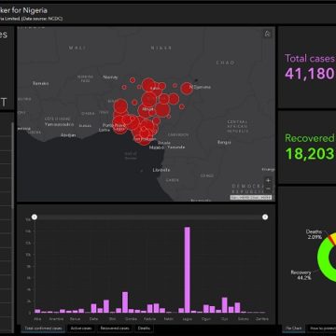Screen dimensions: 336x336
Task: Click the map attribution label
Action: tap(251, 197)
